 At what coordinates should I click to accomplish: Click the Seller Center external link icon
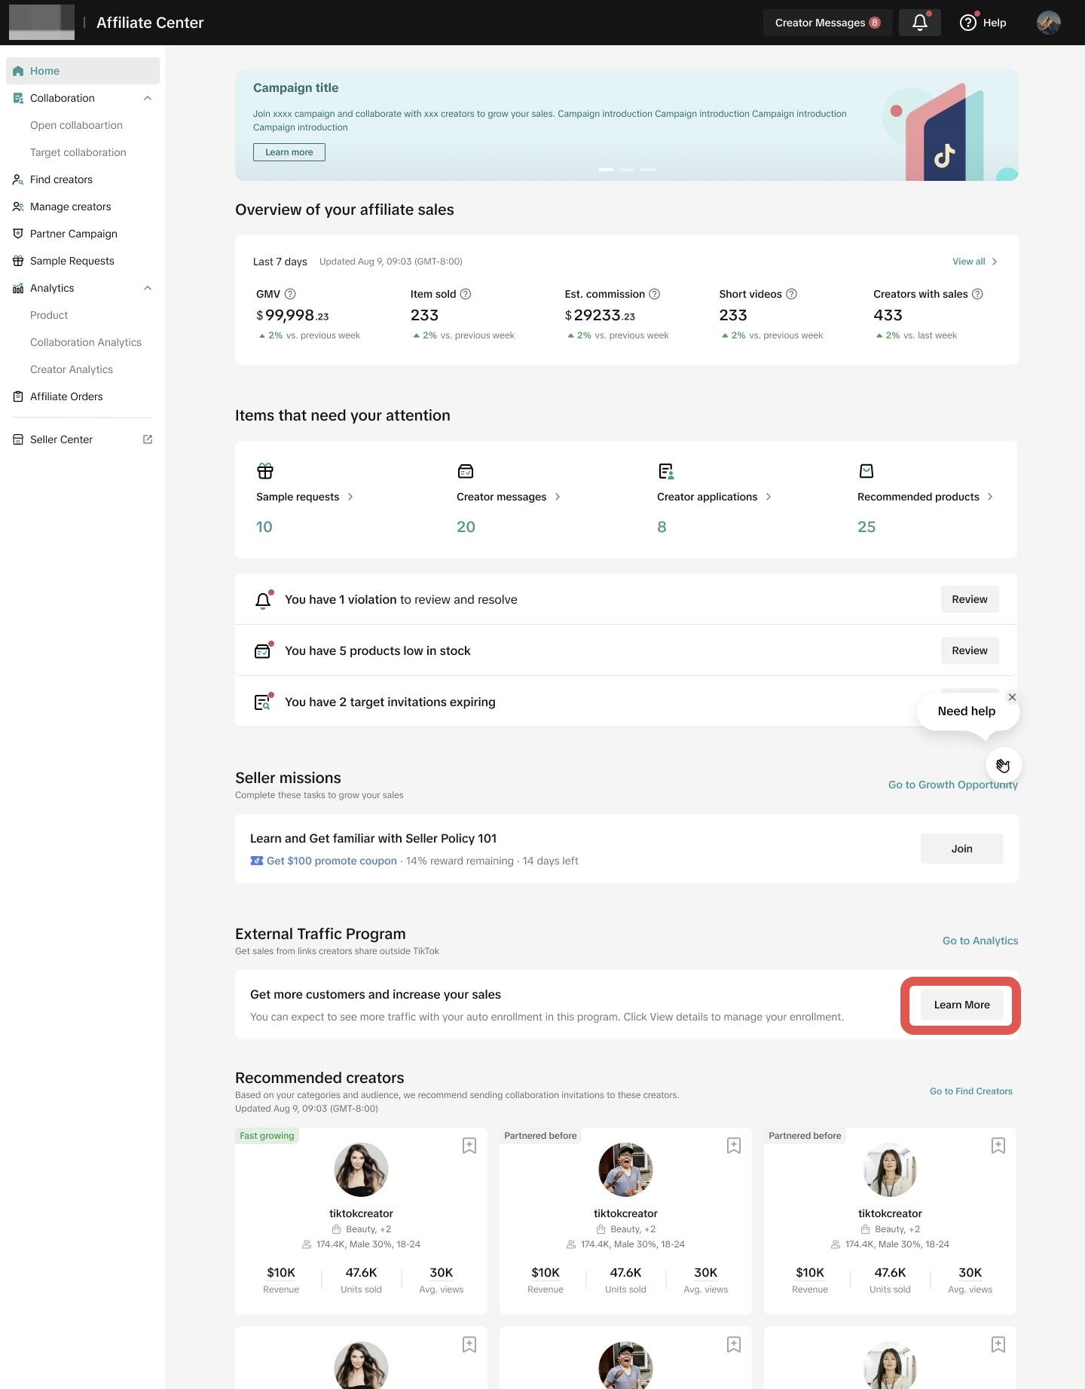pyautogui.click(x=148, y=439)
